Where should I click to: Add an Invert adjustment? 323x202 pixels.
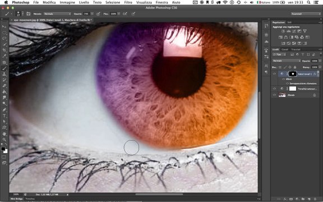pos(283,43)
